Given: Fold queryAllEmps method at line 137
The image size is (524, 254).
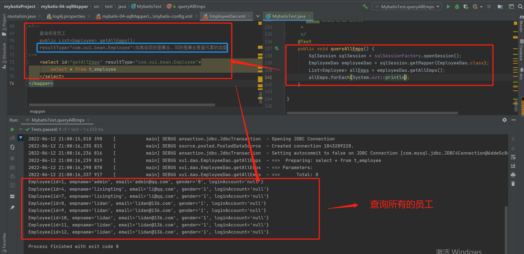Looking at the screenshot, I should pos(284,49).
